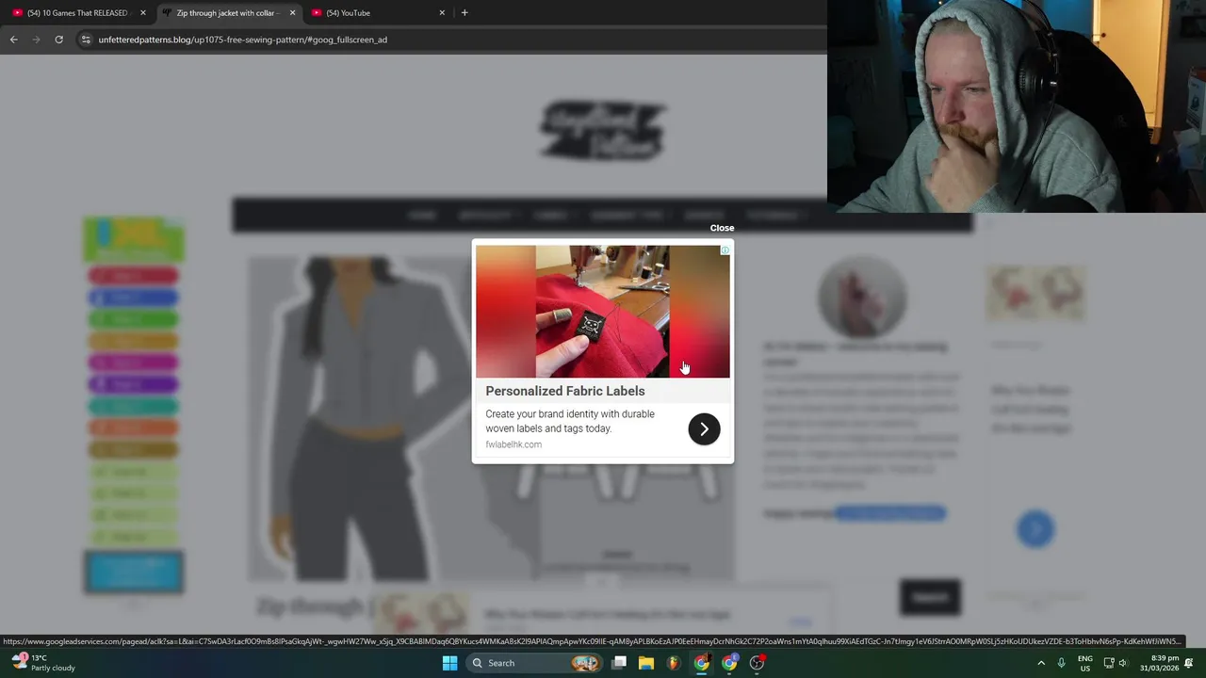Reload the current page
The width and height of the screenshot is (1206, 678).
pos(58,40)
